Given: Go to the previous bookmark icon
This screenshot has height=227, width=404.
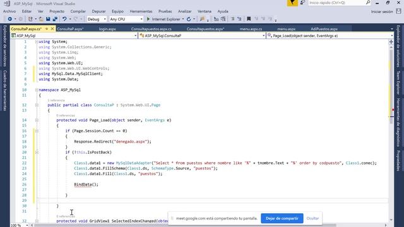Looking at the screenshot, I should point(256,19).
